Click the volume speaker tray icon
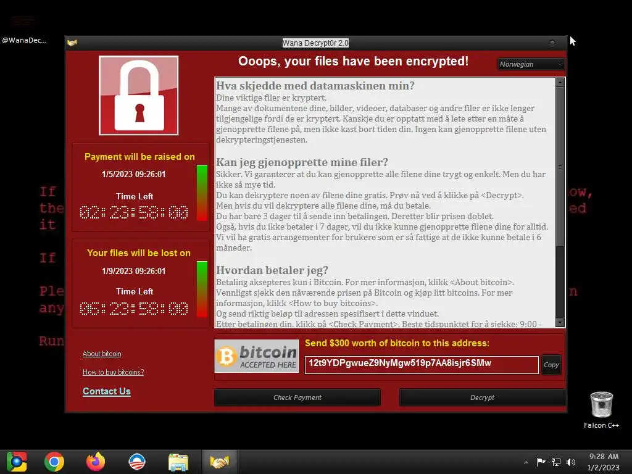The image size is (632, 474). pyautogui.click(x=571, y=462)
